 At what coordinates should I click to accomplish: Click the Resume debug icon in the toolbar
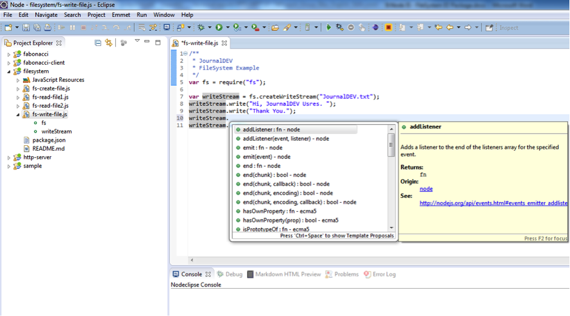pos(61,28)
